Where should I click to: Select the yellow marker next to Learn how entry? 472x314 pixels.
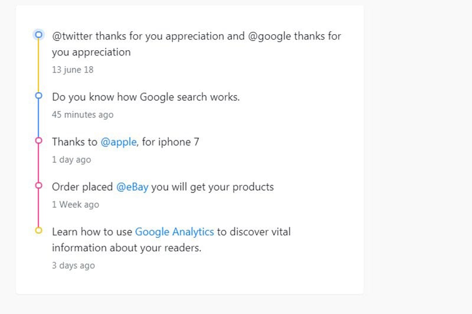tap(38, 230)
